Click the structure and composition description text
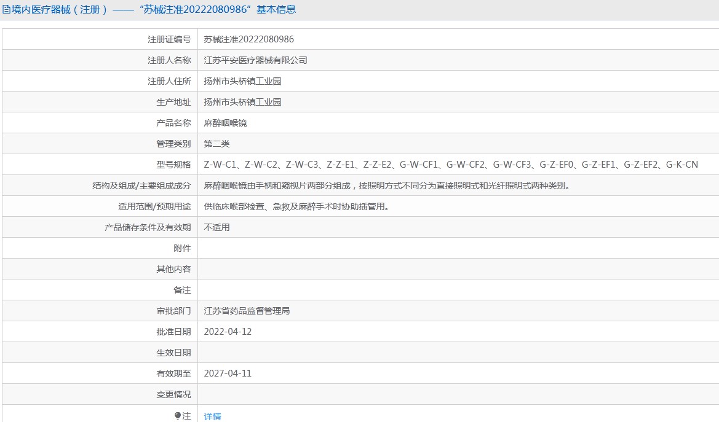The width and height of the screenshot is (719, 422). (387, 186)
